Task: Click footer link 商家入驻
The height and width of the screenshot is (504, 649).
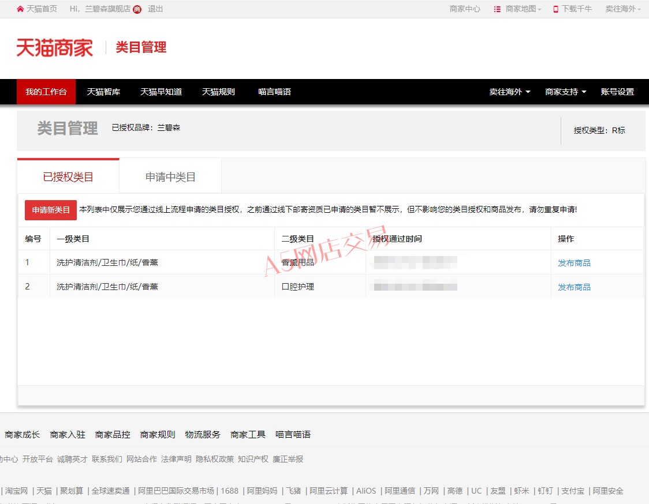Action: (68, 435)
